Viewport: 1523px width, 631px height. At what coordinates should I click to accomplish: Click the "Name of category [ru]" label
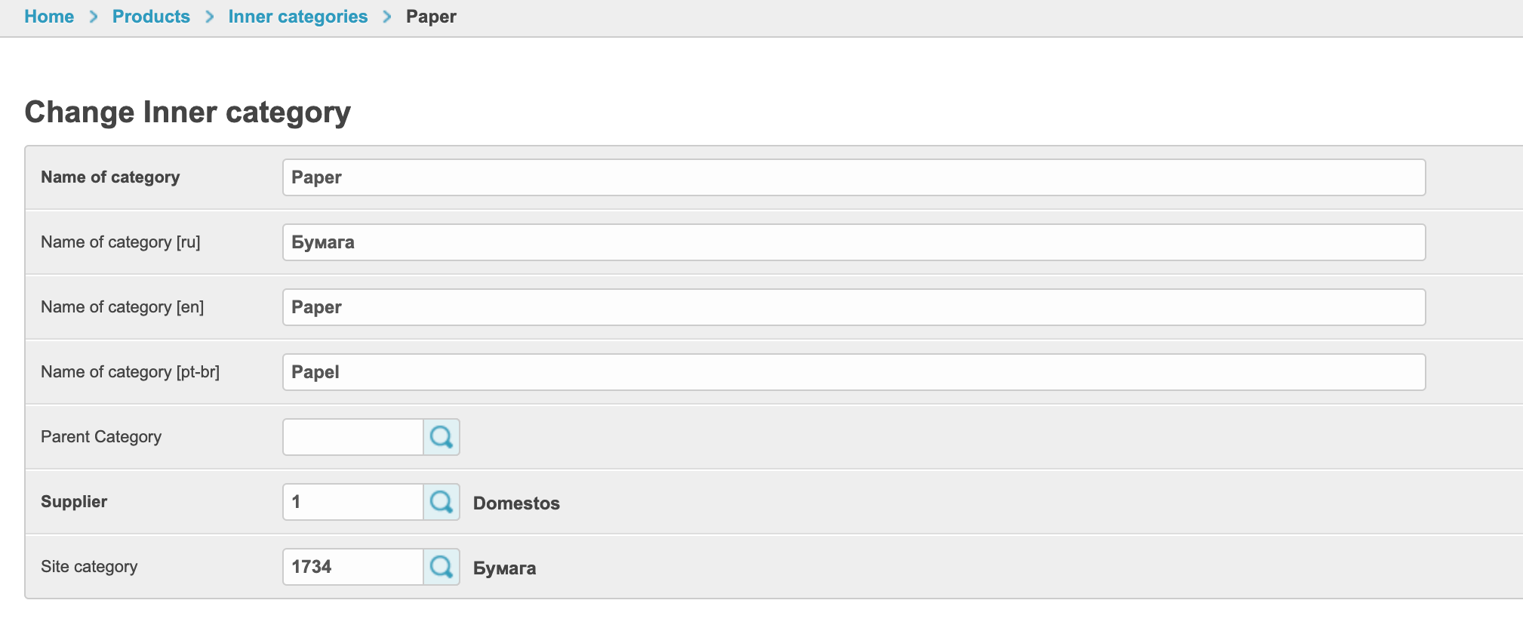coord(121,242)
